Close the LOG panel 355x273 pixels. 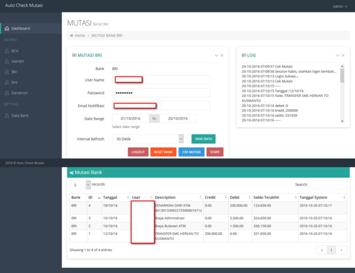click(x=342, y=55)
